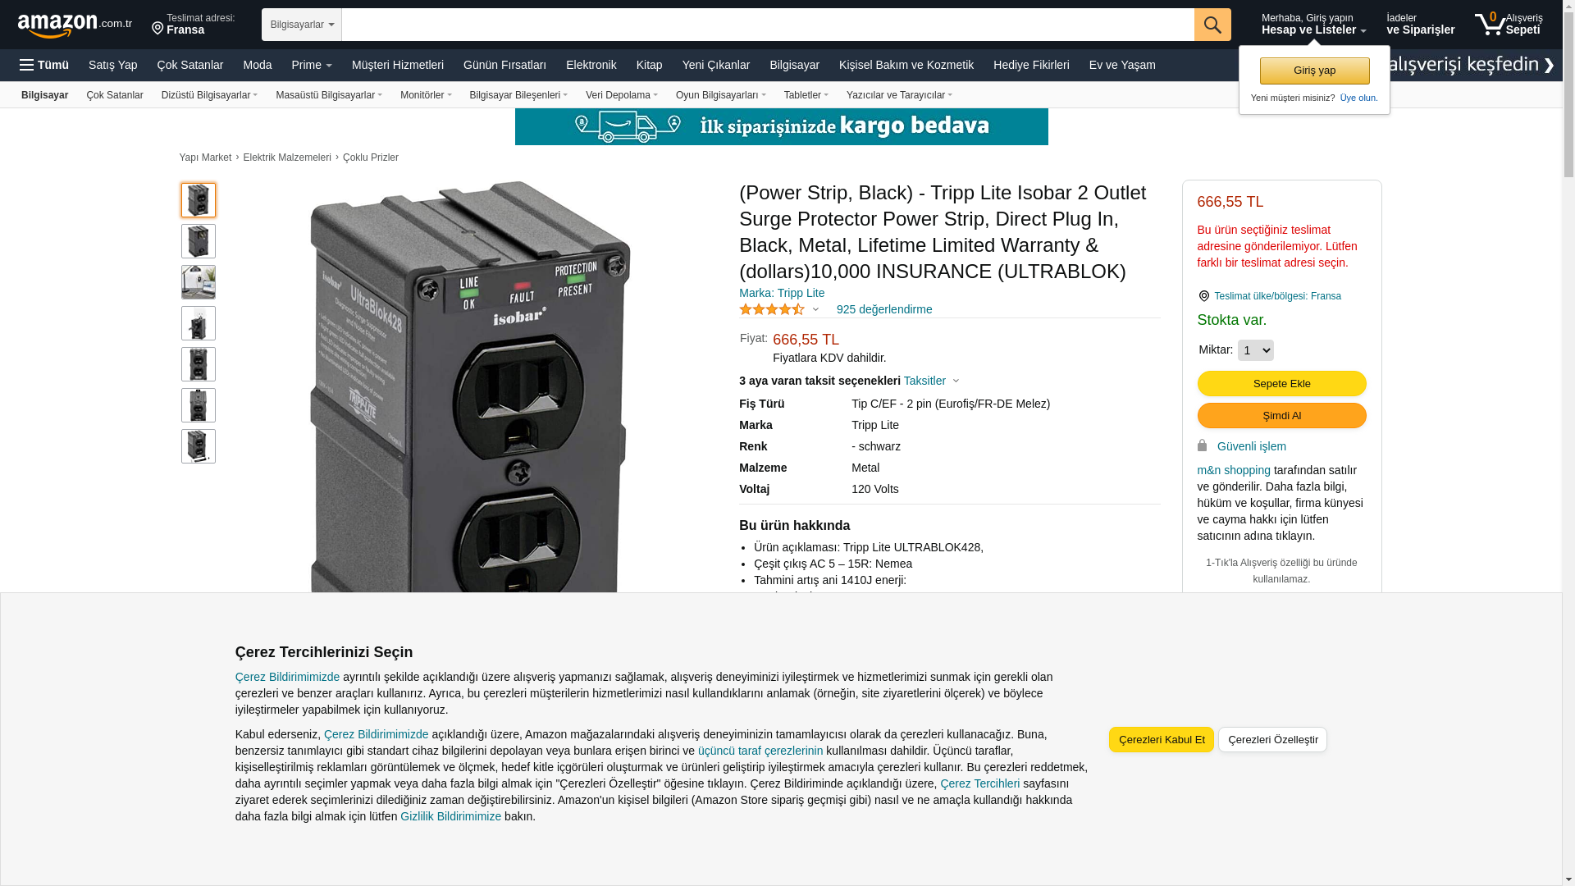Click the star rating icons
This screenshot has width=1575, height=886.
pos(772,309)
